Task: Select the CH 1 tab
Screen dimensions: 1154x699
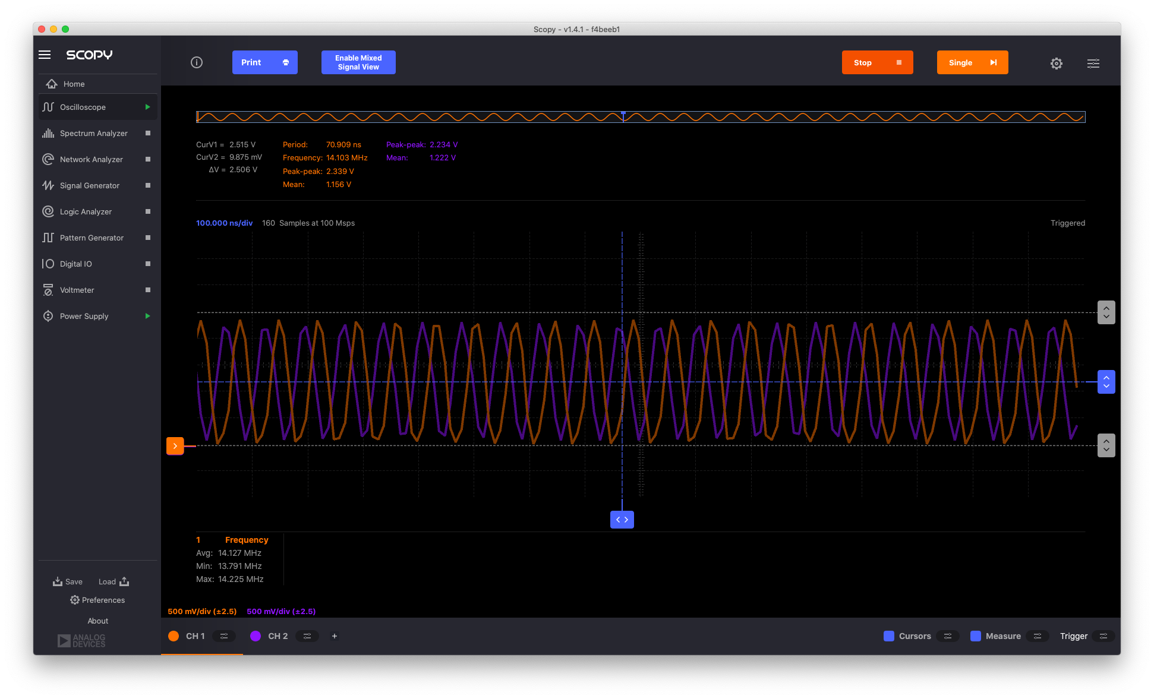Action: pyautogui.click(x=194, y=635)
